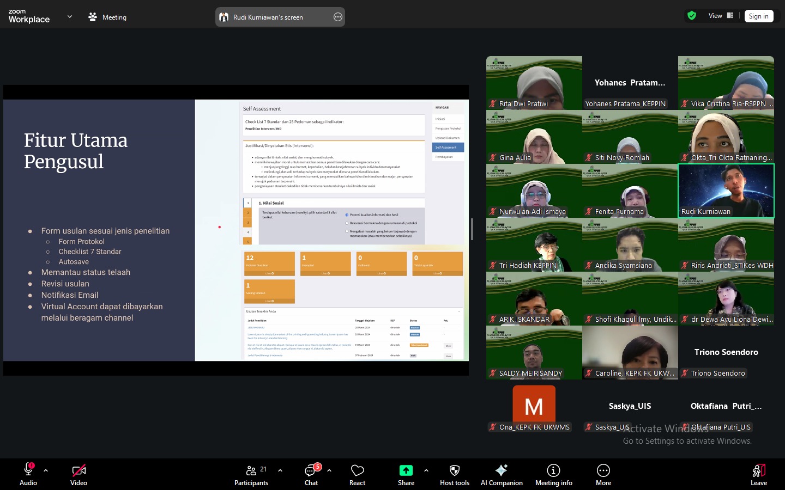Select 'Potensi kualitas informasi dan hasil' radio option

347,215
